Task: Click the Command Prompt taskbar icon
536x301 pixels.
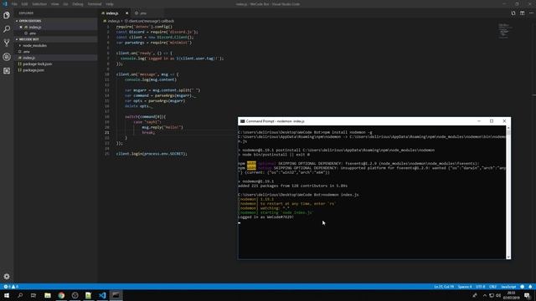Action: click(116, 295)
